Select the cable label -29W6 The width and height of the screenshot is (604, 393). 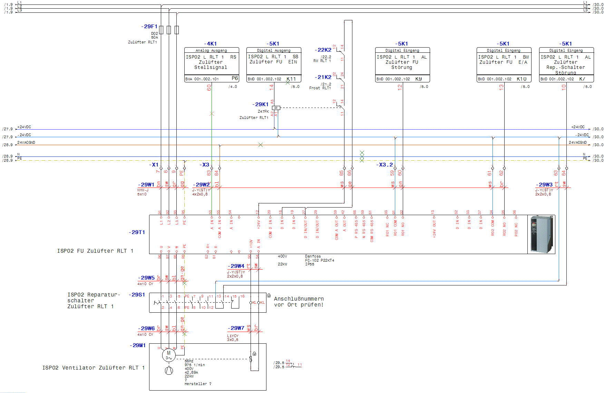pyautogui.click(x=146, y=329)
